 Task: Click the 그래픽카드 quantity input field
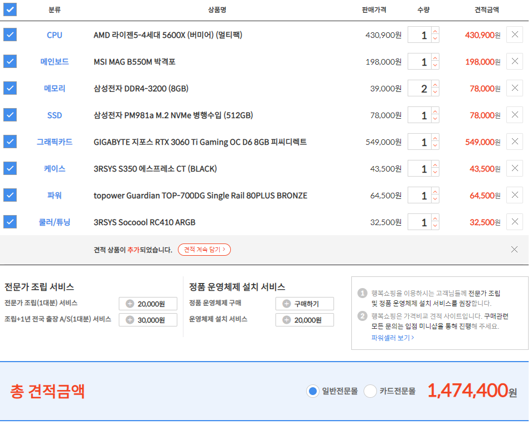tap(419, 142)
